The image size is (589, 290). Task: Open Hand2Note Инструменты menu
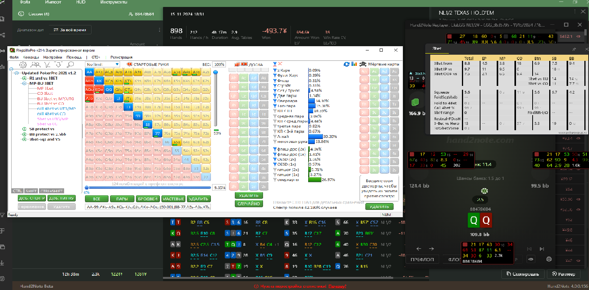click(114, 2)
